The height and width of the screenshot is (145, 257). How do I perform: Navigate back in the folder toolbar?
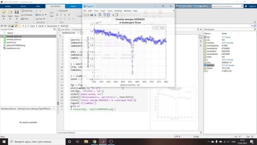pyautogui.click(x=2, y=26)
